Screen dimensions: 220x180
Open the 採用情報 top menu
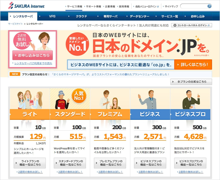coord(123,6)
